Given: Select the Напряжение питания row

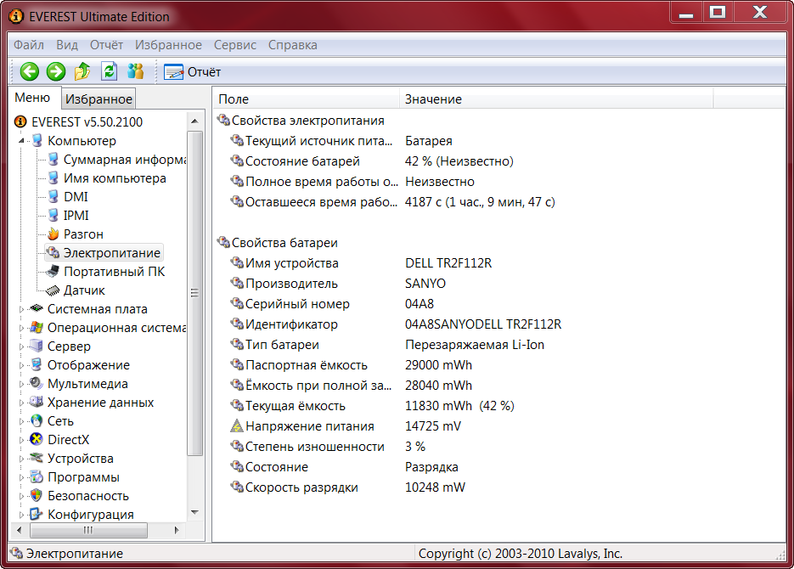Looking at the screenshot, I should pos(309,426).
